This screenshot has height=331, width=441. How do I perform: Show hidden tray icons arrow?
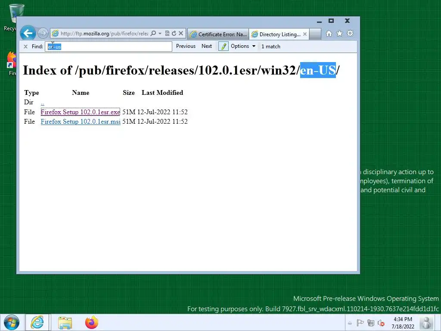[350, 323]
